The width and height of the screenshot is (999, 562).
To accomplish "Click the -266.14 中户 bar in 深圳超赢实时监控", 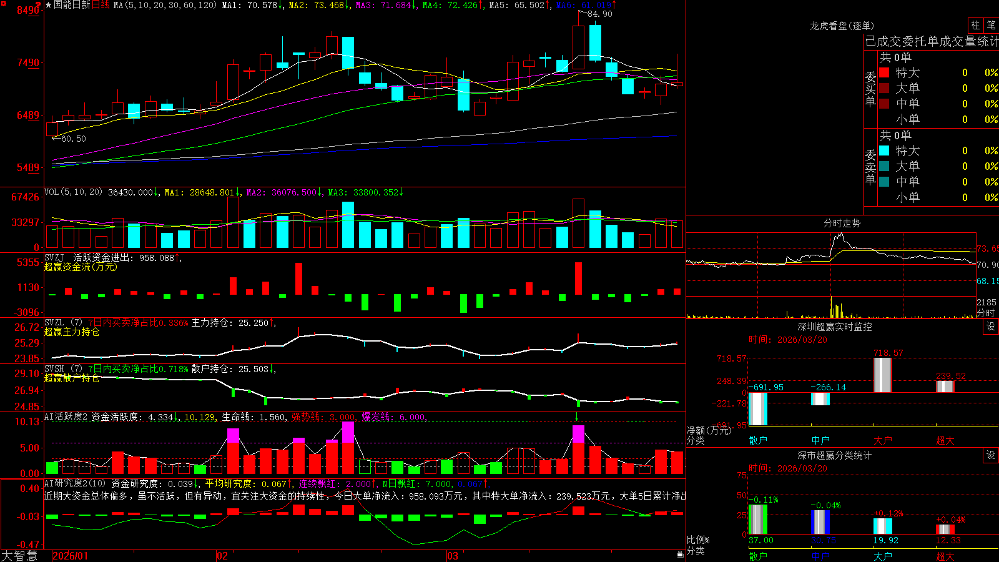I will pos(820,399).
